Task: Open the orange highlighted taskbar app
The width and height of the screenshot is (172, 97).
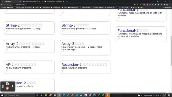Action: tap(107, 95)
